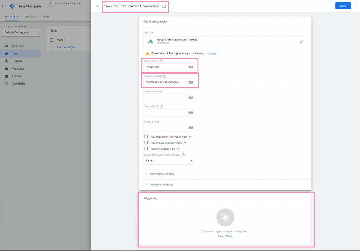Viewport: 360px width, 251px height.
Task: Enable Provide product-level sales data checkbox
Action: pyautogui.click(x=146, y=137)
